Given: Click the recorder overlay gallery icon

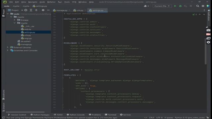Looking at the screenshot, I should 208,38.
